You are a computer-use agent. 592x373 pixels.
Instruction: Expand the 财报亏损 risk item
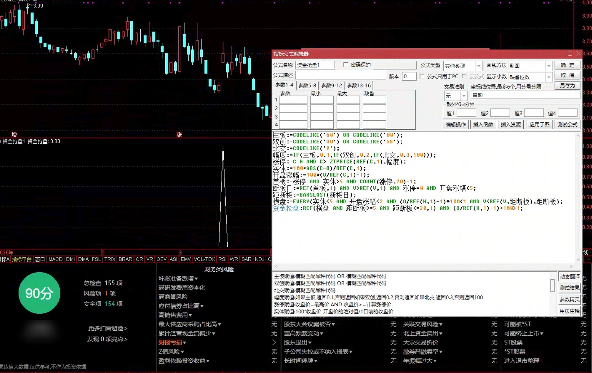(x=172, y=343)
